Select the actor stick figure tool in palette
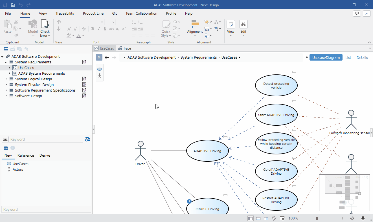373x222 pixels. (x=100, y=76)
